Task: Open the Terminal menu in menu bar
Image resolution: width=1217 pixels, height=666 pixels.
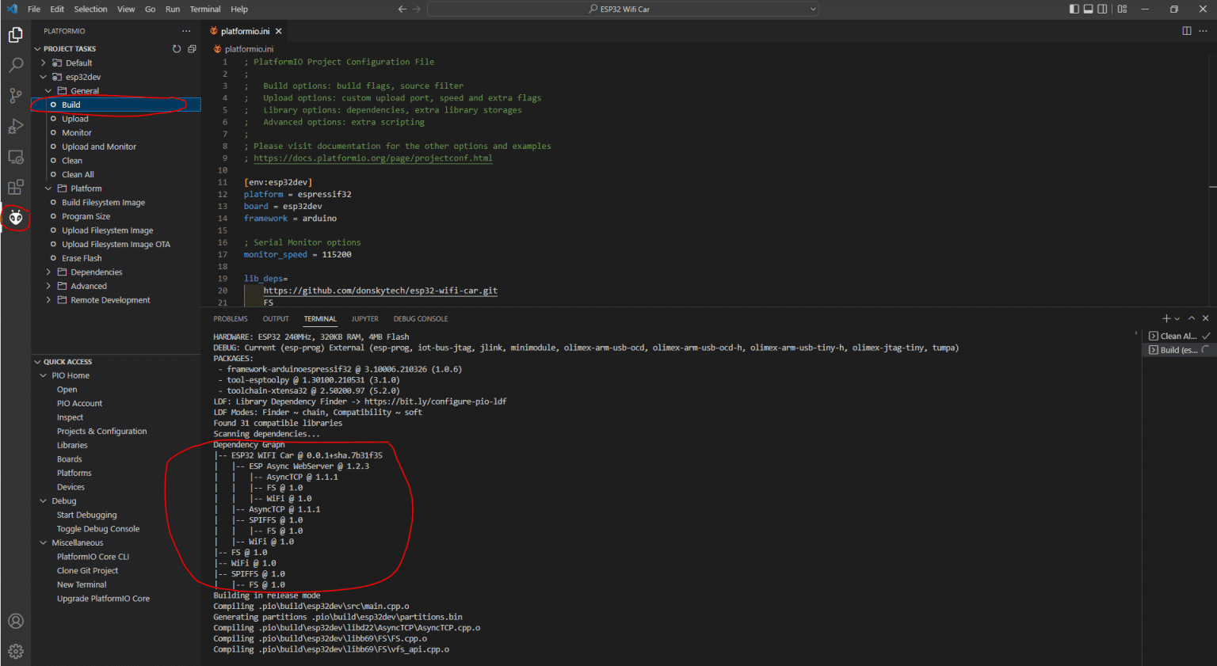Action: point(205,10)
